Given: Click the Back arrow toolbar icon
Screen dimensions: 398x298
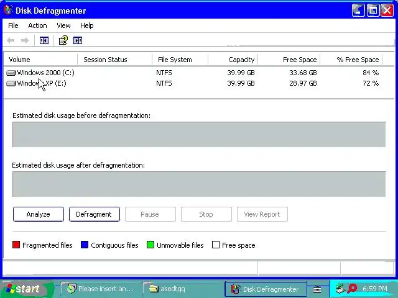Looking at the screenshot, I should point(11,40).
